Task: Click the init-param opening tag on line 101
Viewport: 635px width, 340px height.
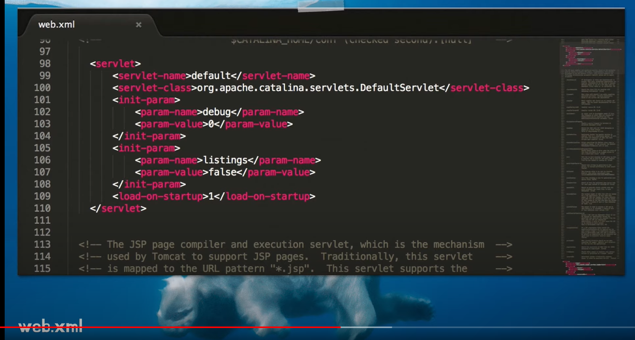Action: 146,100
